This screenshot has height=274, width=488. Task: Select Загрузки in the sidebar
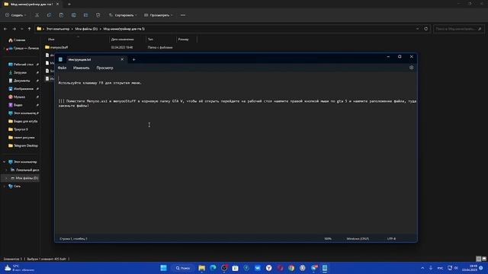point(21,72)
